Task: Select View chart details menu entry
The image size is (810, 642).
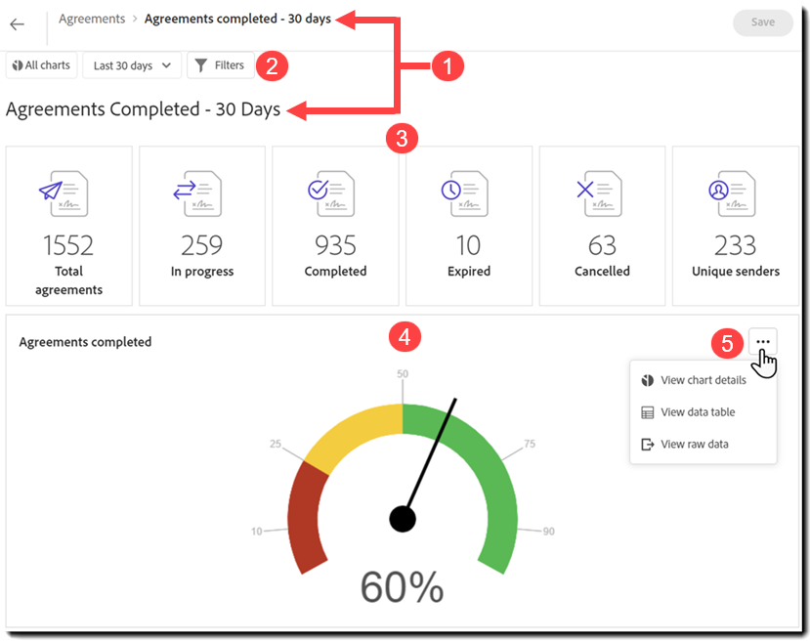Action: (703, 380)
